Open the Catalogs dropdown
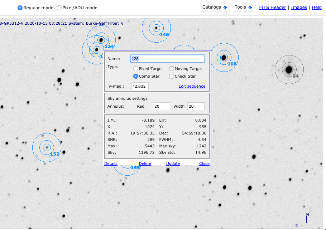This screenshot has height=230, width=326. 215,8
